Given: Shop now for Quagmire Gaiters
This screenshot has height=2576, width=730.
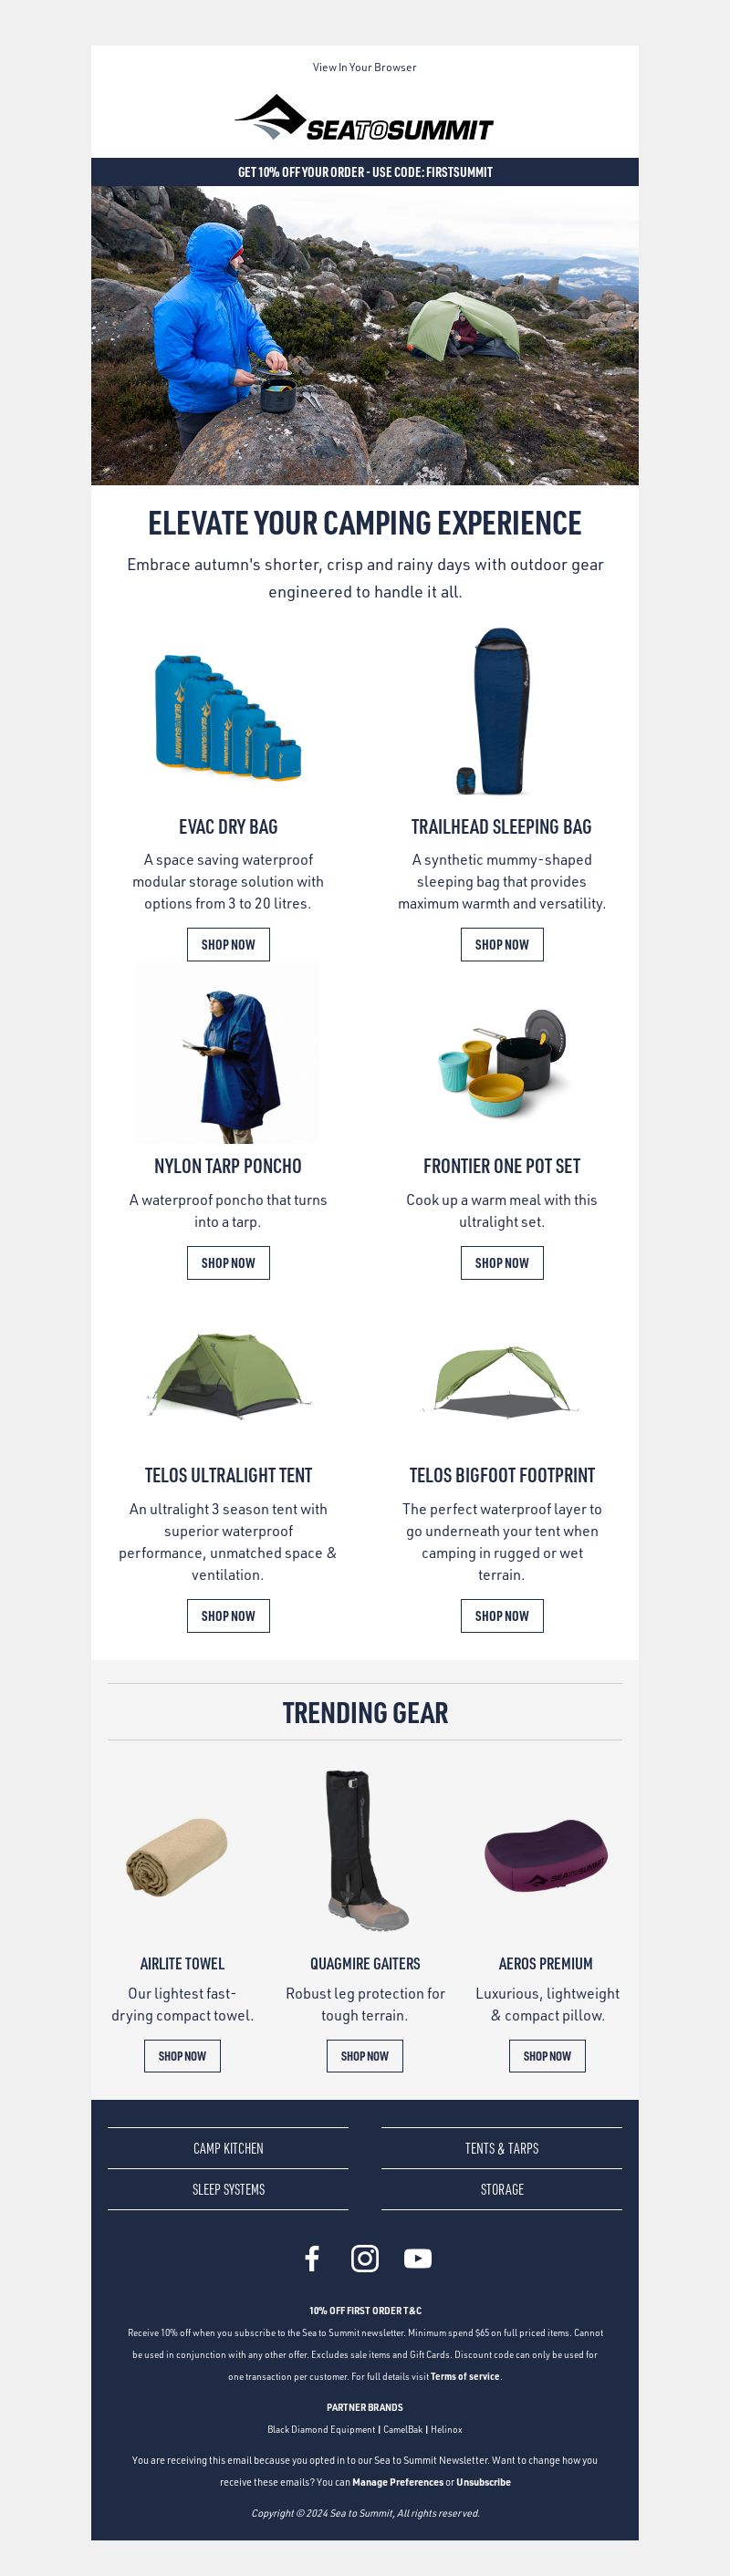Looking at the screenshot, I should tap(365, 2055).
